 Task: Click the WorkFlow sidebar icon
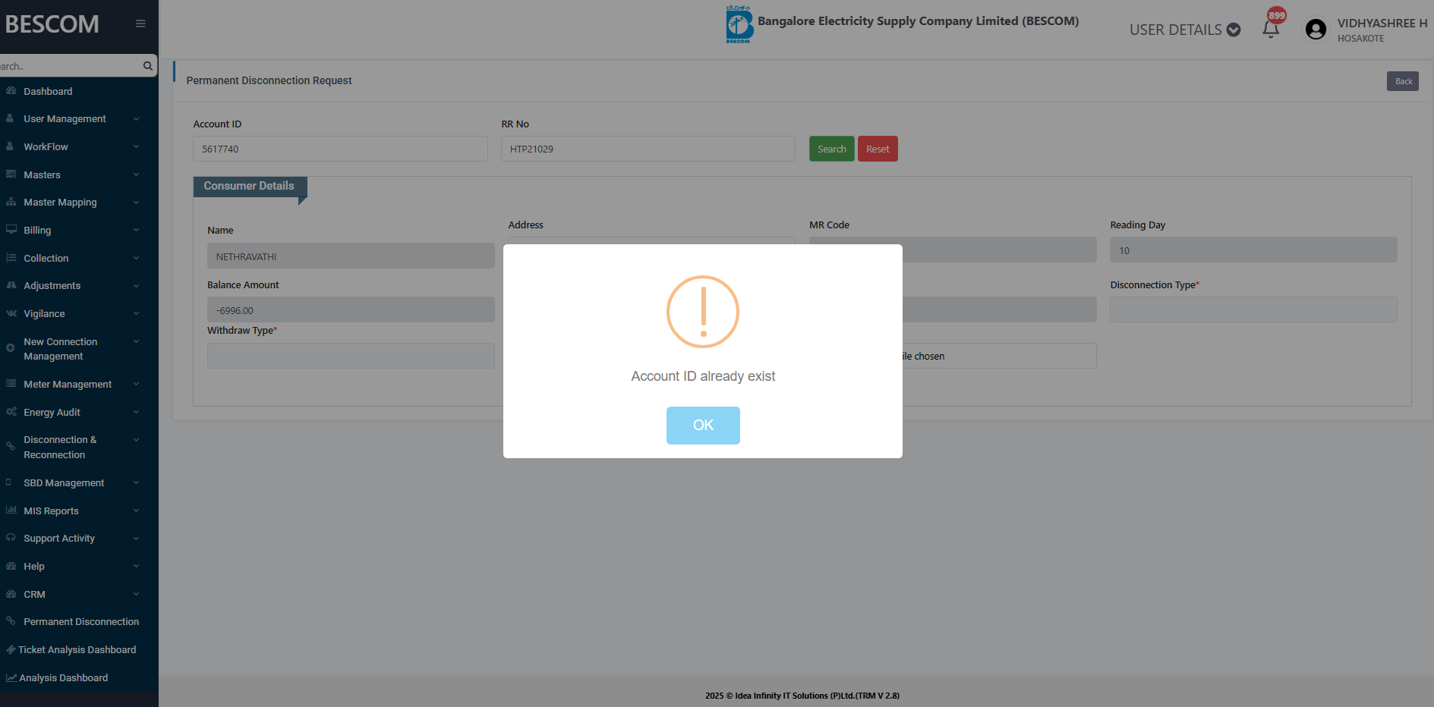(11, 146)
